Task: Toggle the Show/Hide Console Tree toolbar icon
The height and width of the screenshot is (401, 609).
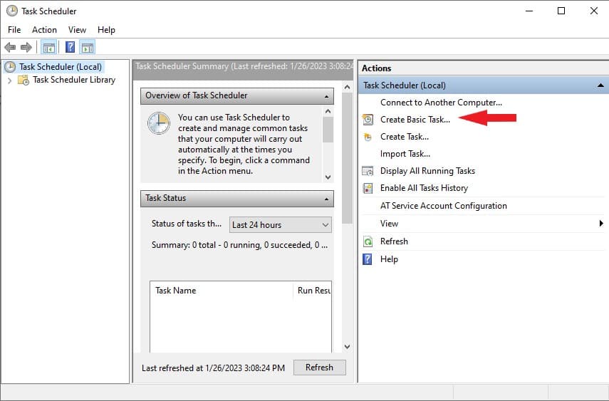Action: 49,48
